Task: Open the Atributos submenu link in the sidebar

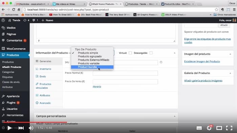Action: click(x=7, y=87)
